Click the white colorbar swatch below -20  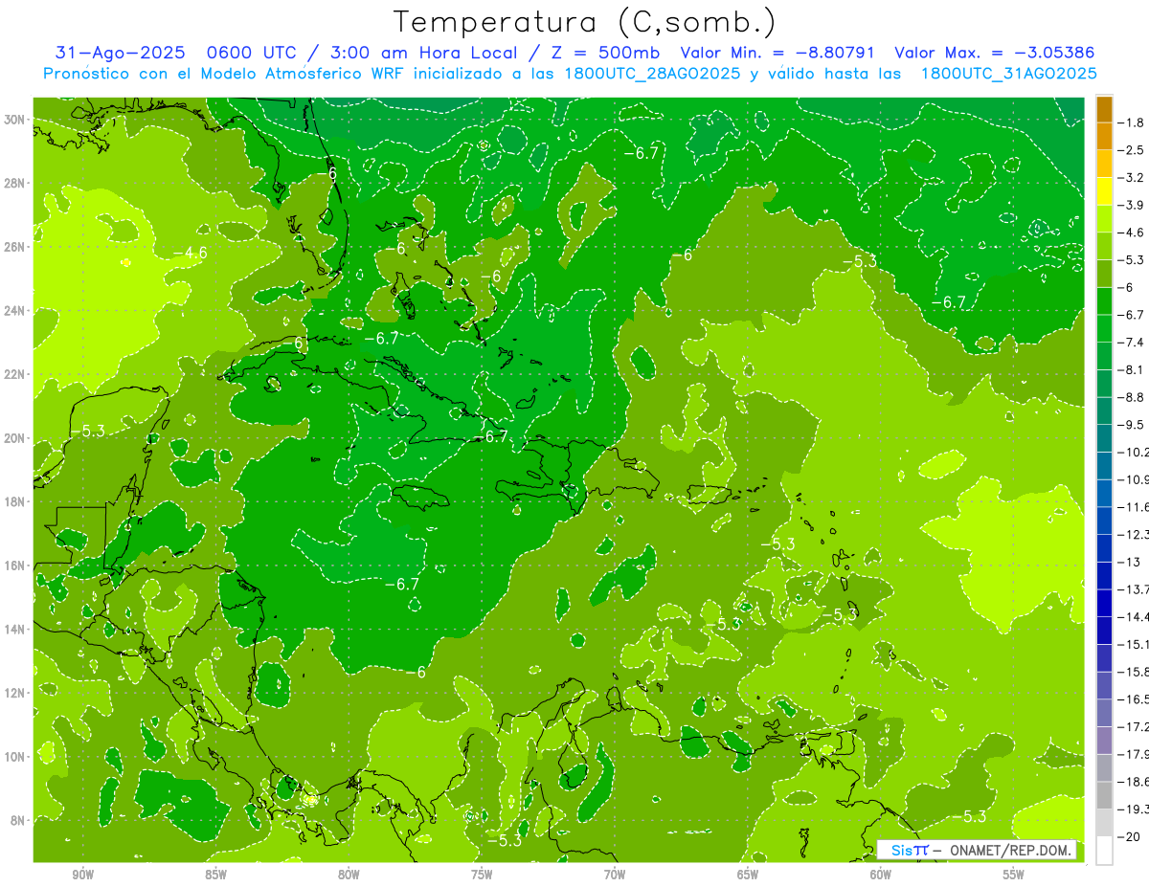point(1104,851)
